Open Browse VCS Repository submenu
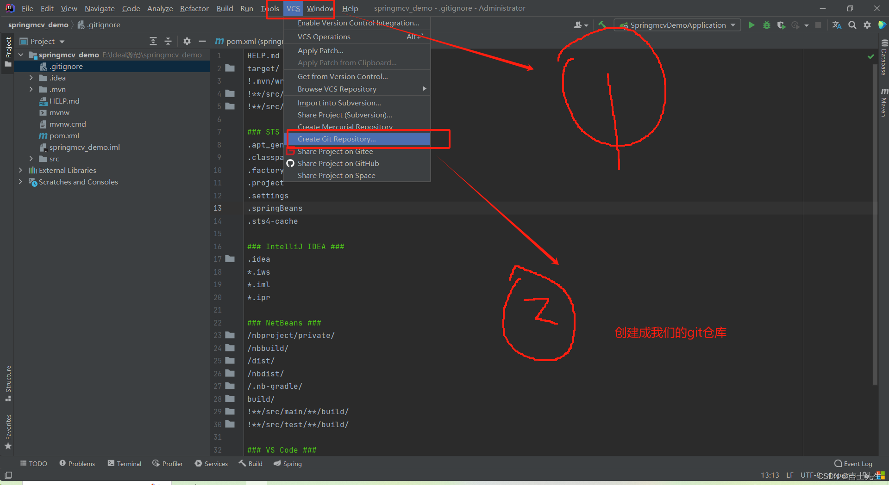This screenshot has height=485, width=889. pos(357,89)
